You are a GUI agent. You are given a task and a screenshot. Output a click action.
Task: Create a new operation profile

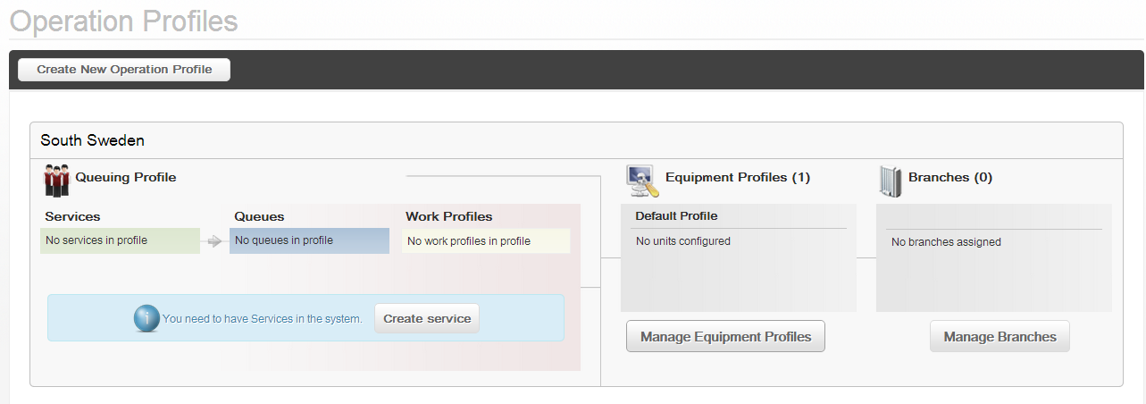[x=124, y=70]
